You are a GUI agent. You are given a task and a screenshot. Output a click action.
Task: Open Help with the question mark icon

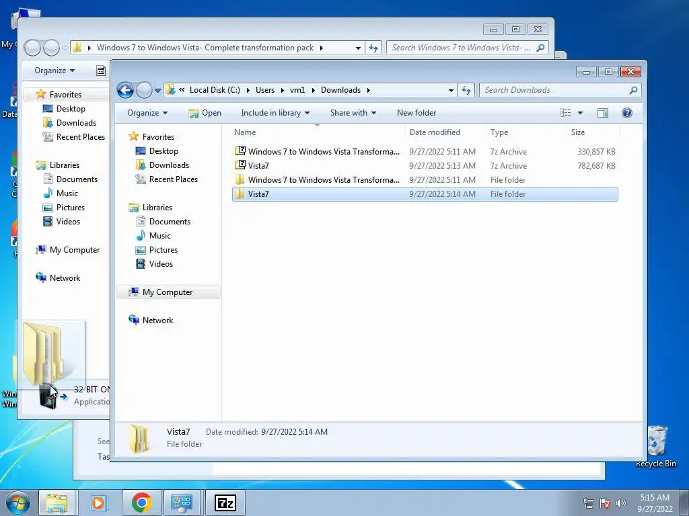click(x=627, y=113)
